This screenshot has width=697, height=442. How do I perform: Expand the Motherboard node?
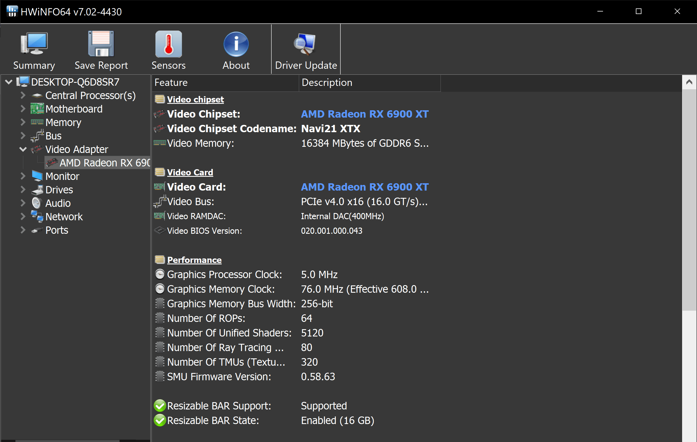(x=23, y=109)
